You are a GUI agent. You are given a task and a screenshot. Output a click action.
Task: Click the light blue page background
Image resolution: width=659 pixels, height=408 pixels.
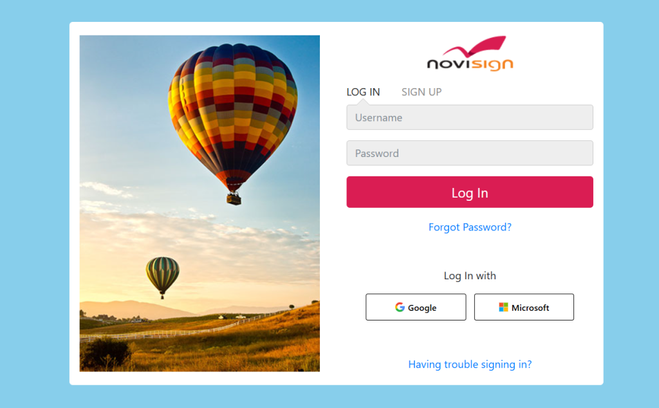[x=33, y=210]
